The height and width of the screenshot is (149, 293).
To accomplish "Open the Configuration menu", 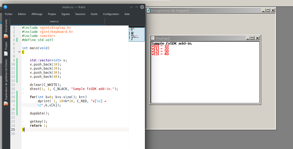I will 111,14.
